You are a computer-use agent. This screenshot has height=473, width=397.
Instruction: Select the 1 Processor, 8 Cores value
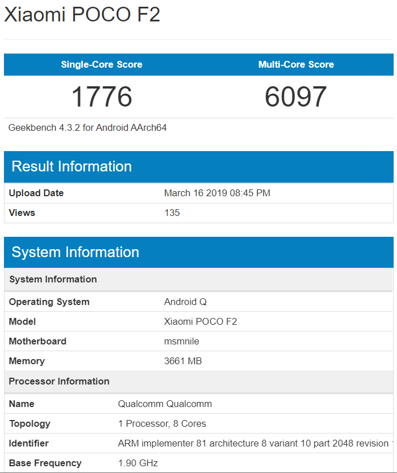[x=162, y=424]
